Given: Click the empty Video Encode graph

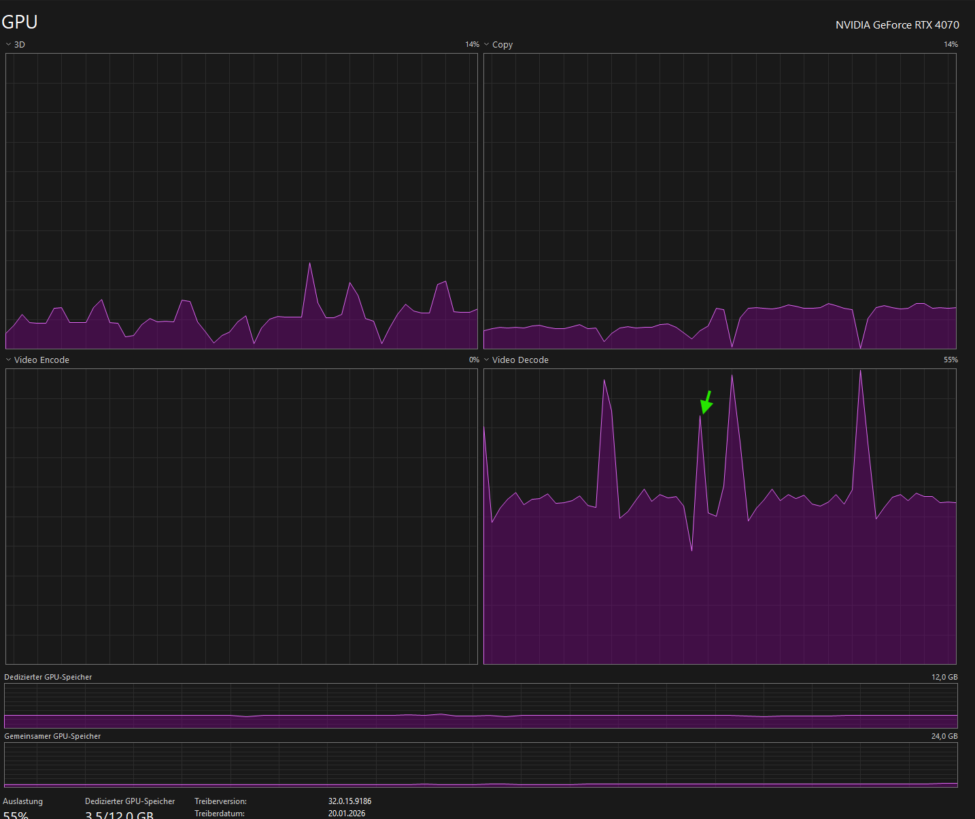Looking at the screenshot, I should coord(241,517).
